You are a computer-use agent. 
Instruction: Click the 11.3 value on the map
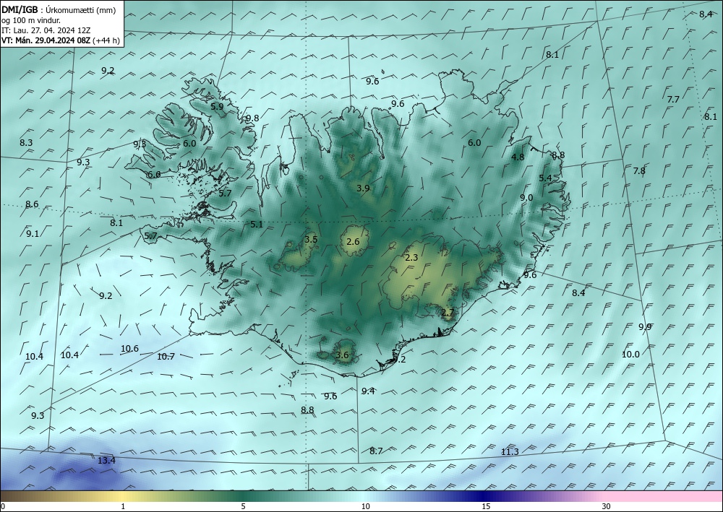(x=510, y=451)
